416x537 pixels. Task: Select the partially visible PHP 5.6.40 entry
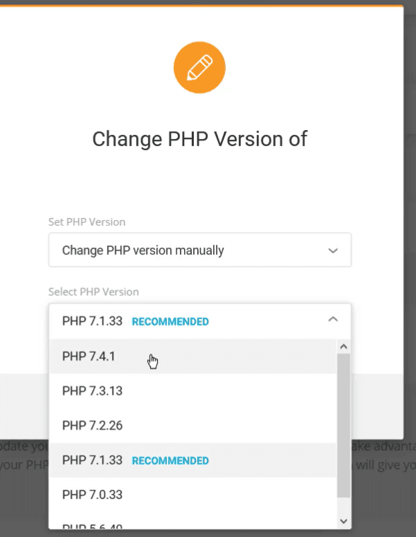92,525
